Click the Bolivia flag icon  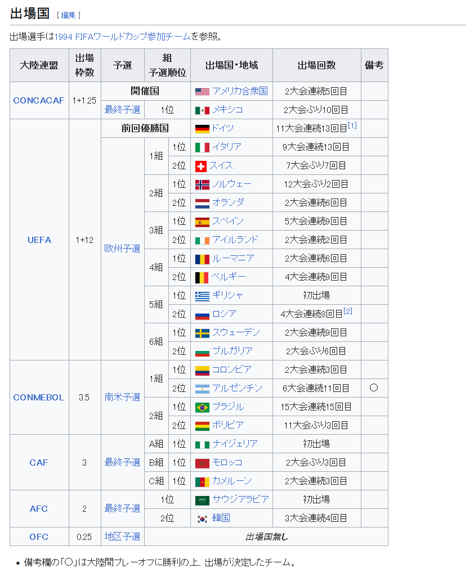click(202, 426)
